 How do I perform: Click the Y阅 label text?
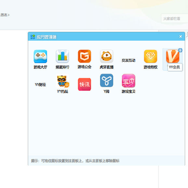tap(107, 91)
